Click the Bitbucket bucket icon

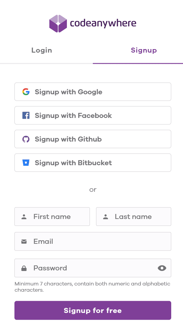click(26, 163)
